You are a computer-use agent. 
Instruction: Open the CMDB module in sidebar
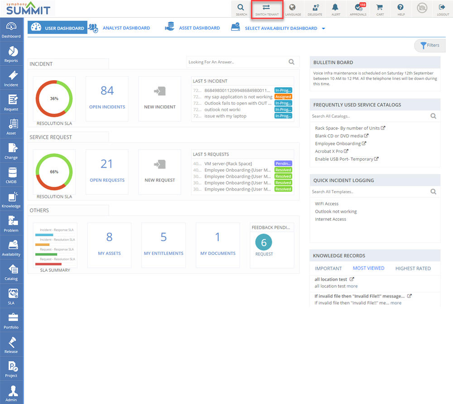pyautogui.click(x=11, y=175)
